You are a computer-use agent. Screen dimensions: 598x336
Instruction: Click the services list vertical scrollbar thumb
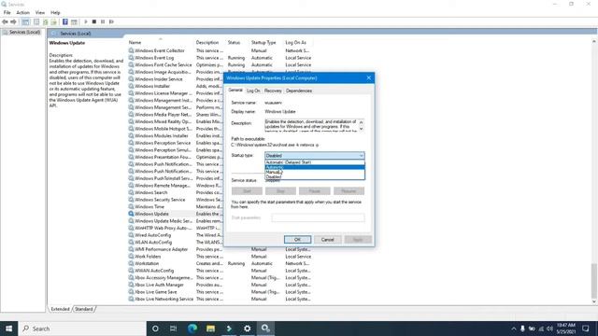594,280
